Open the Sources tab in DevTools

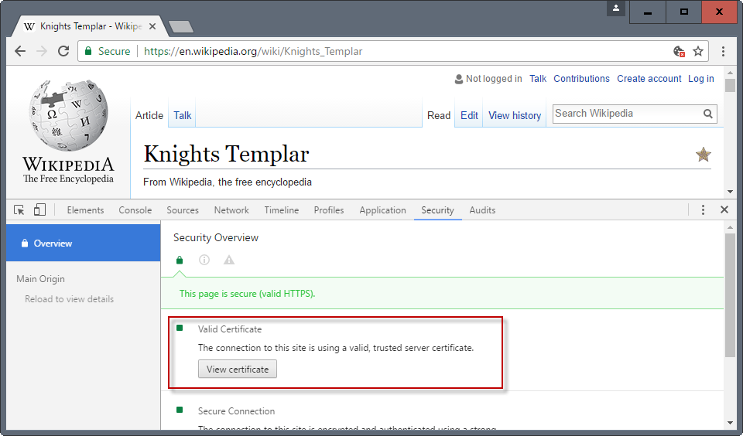(x=183, y=210)
